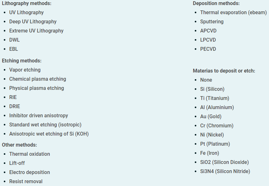Select Ti (Titanium) material

point(215,98)
